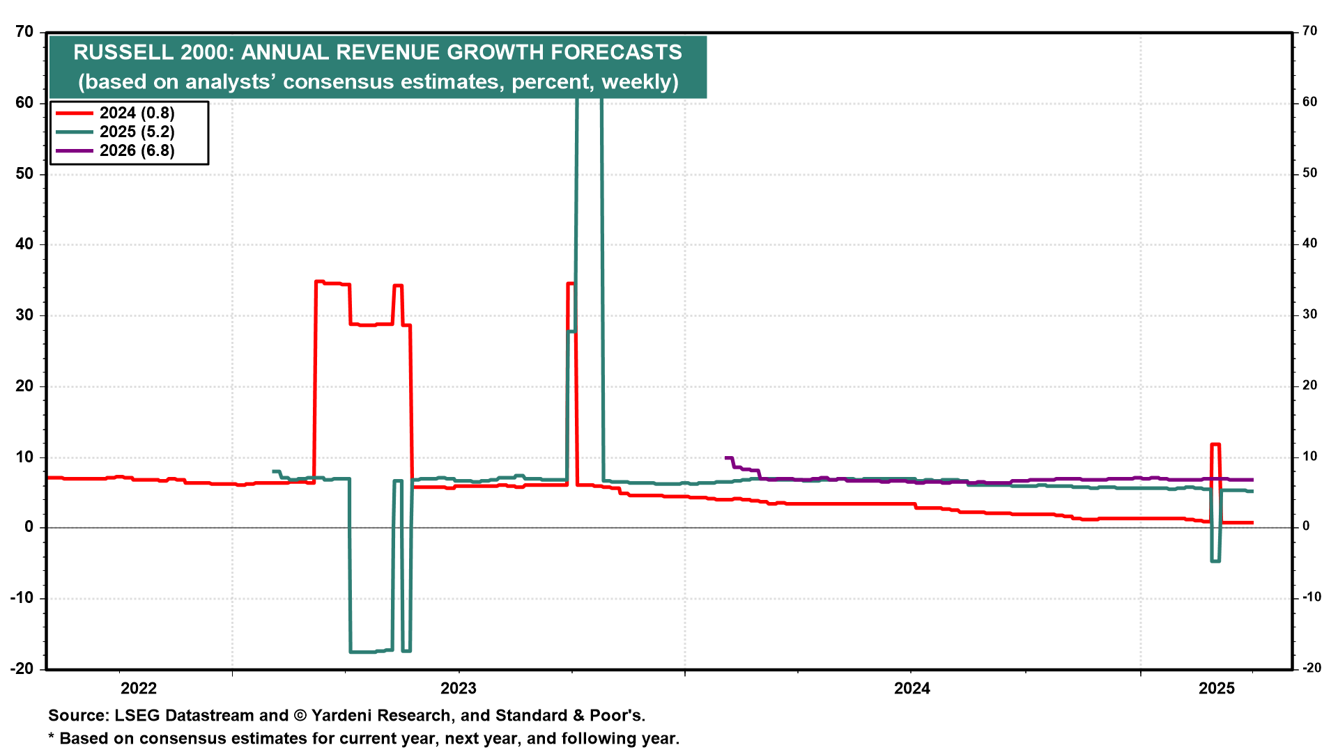Image resolution: width=1338 pixels, height=752 pixels.
Task: Click the chart title banner
Action: [x=377, y=52]
